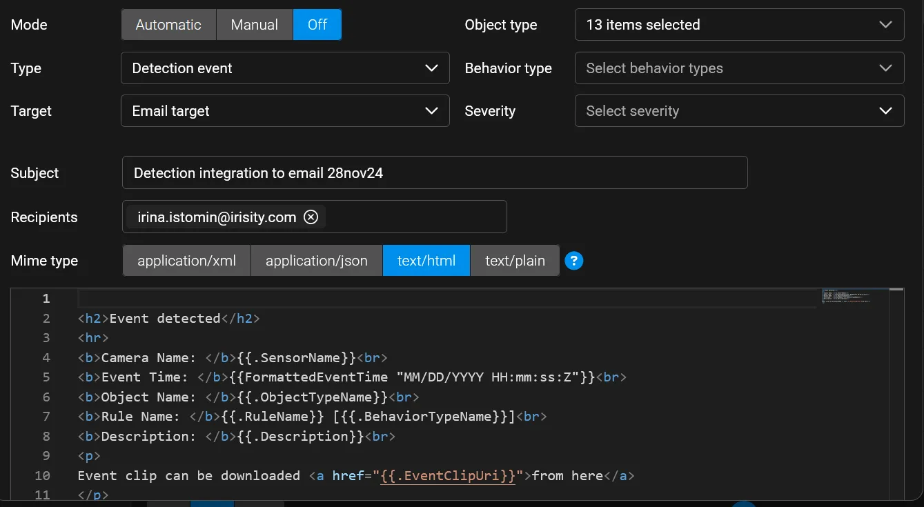The height and width of the screenshot is (507, 924).
Task: Set Mode to Manual
Action: 255,25
